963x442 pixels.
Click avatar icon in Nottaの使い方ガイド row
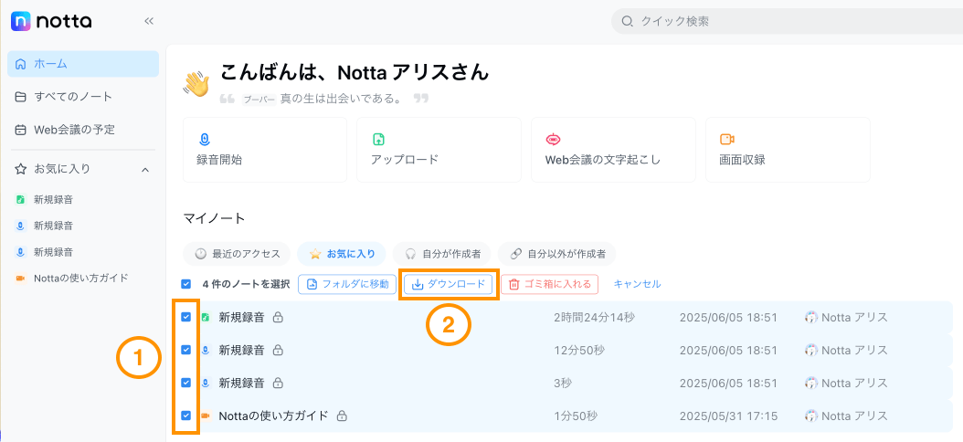[811, 416]
